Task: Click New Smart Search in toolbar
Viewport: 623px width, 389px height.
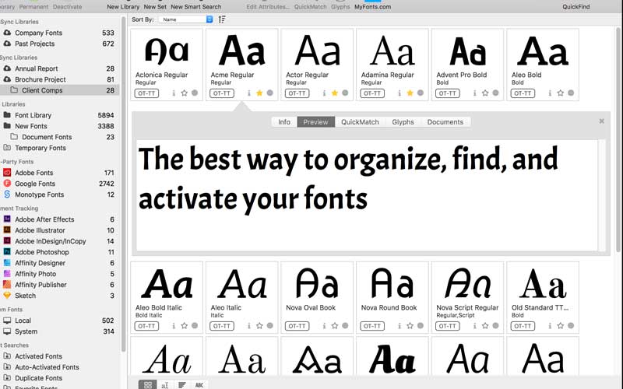Action: 196,7
